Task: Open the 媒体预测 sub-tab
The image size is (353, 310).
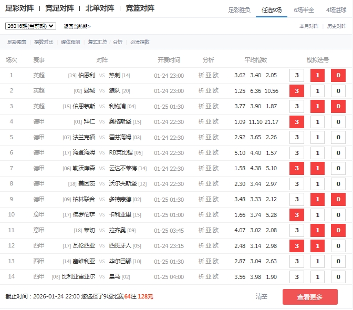Action: click(x=70, y=42)
